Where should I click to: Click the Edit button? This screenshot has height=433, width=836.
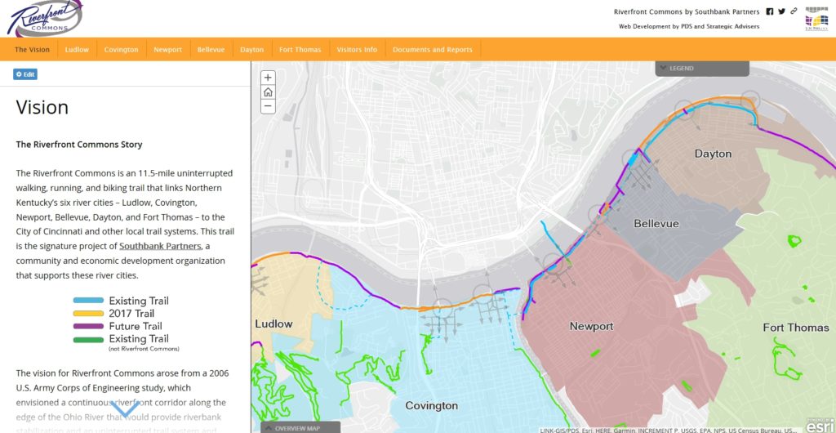click(25, 74)
